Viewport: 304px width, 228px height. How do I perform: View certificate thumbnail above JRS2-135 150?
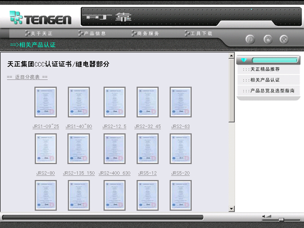click(x=79, y=149)
